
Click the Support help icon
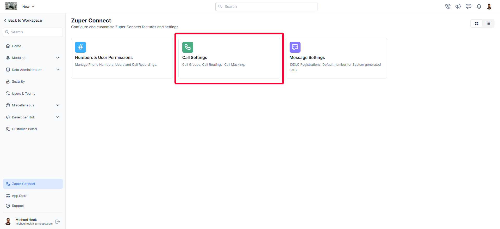pos(8,206)
